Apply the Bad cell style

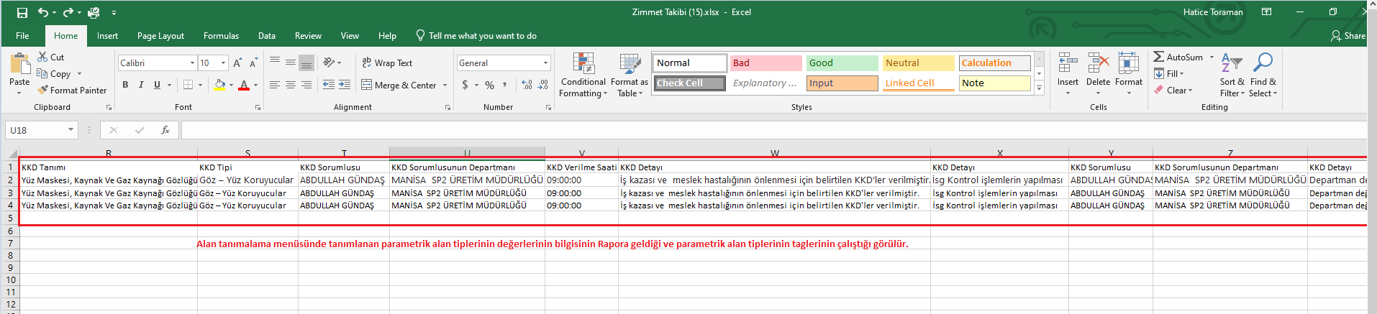(x=765, y=63)
